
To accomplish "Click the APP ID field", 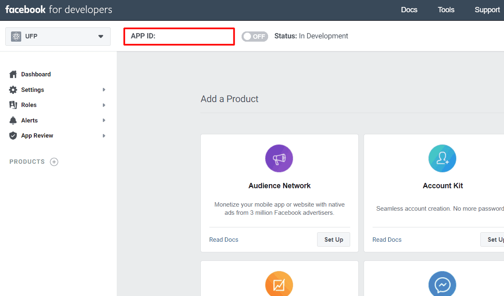I will click(x=179, y=36).
